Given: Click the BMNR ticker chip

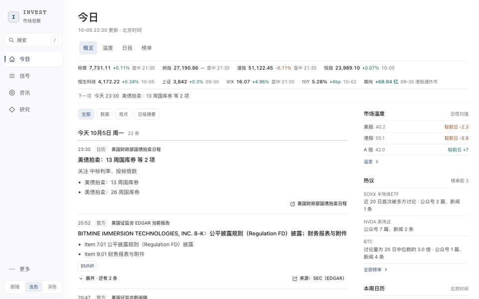Looking at the screenshot, I should pos(87,266).
